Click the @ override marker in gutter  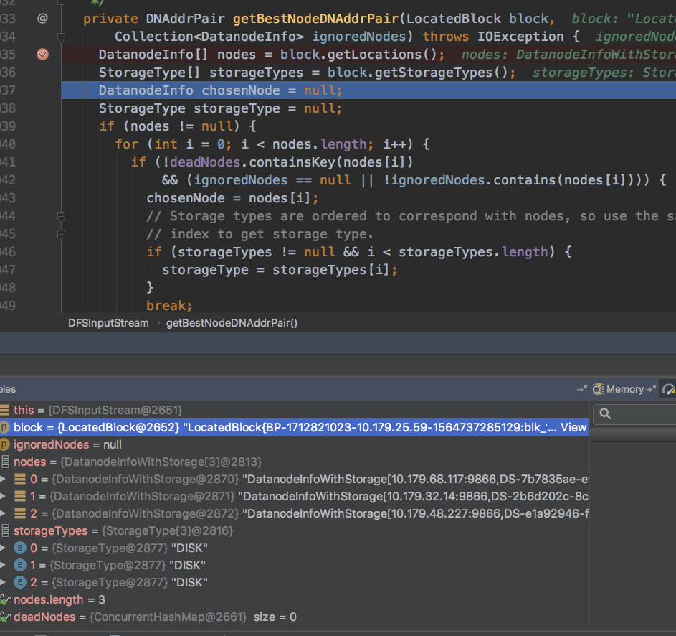coord(42,19)
